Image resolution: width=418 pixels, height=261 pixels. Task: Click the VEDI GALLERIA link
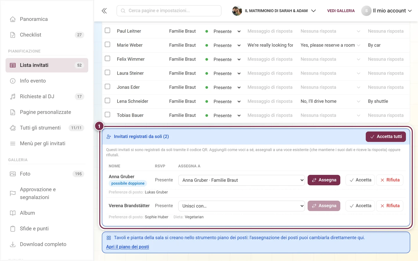(341, 11)
